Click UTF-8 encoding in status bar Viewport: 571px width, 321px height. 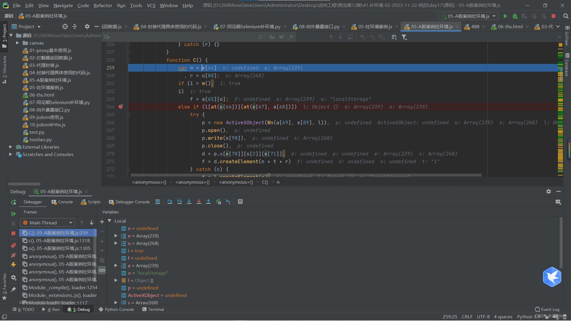pos(483,317)
